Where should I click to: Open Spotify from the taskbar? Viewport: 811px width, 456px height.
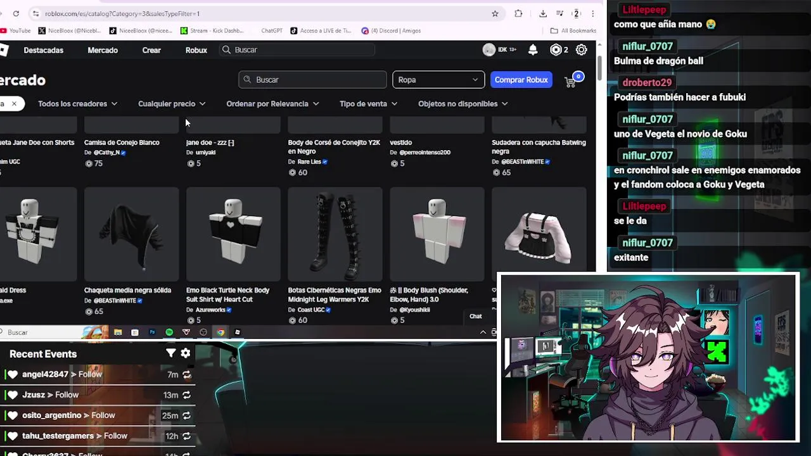coord(169,332)
